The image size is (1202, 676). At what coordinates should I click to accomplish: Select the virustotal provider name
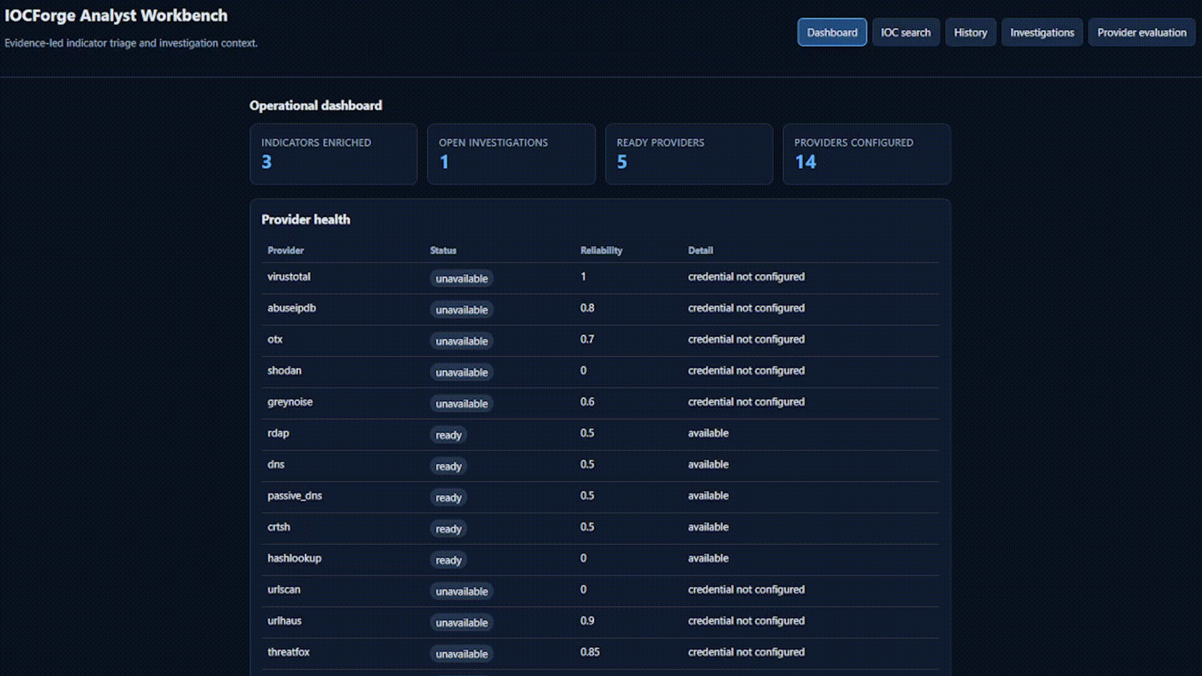click(x=289, y=277)
